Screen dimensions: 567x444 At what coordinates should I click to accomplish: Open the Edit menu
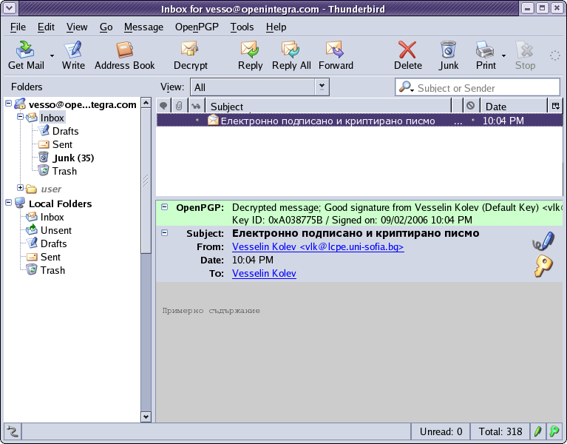tap(46, 27)
